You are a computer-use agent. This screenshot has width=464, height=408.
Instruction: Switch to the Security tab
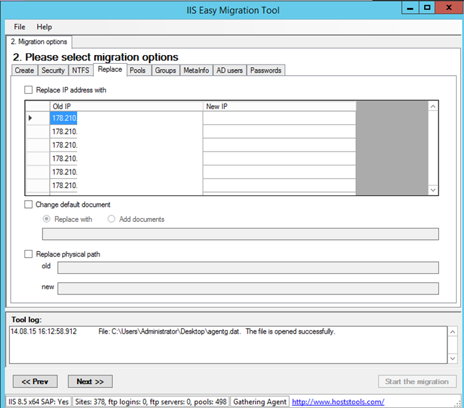click(53, 70)
